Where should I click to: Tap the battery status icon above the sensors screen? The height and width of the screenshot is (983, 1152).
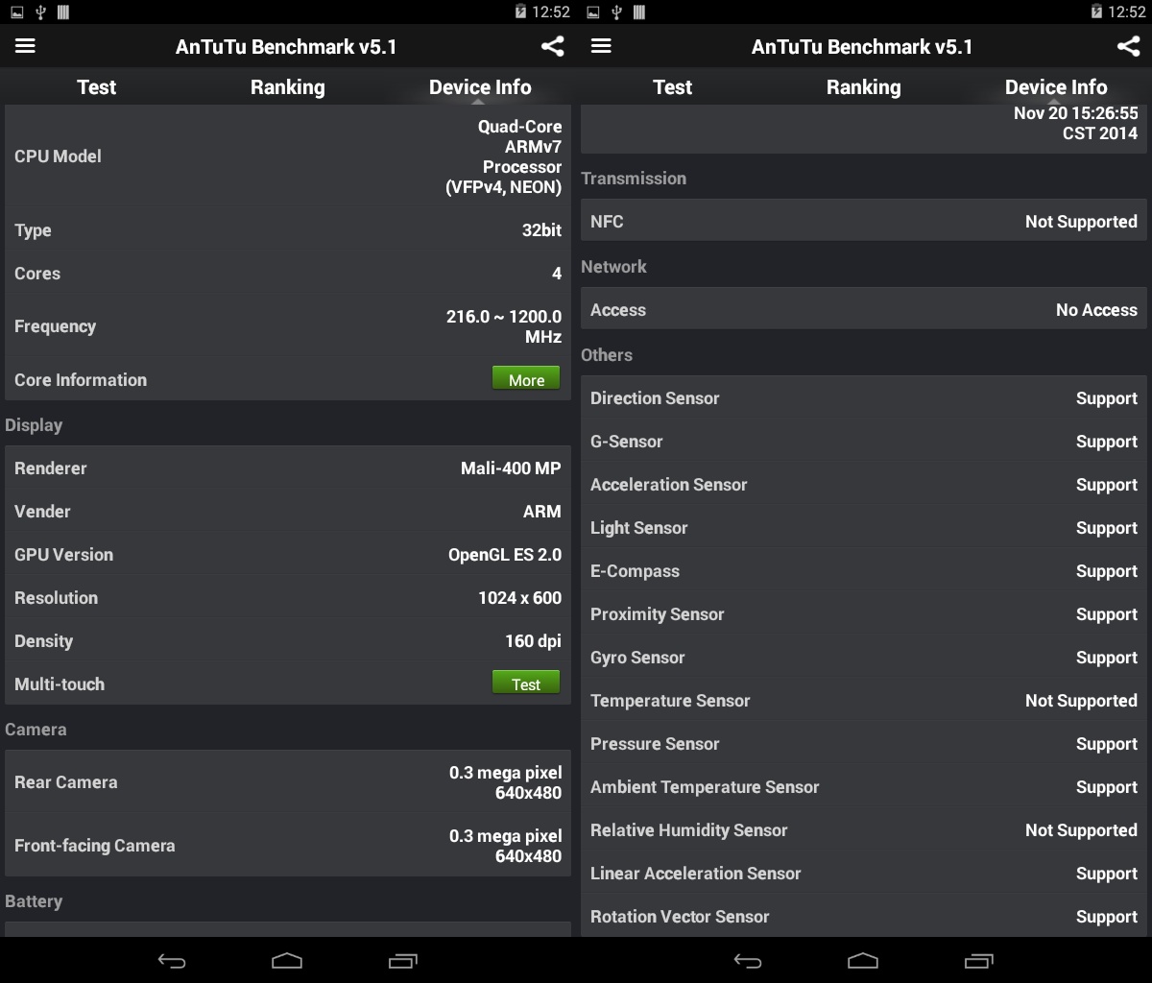pyautogui.click(x=1096, y=12)
